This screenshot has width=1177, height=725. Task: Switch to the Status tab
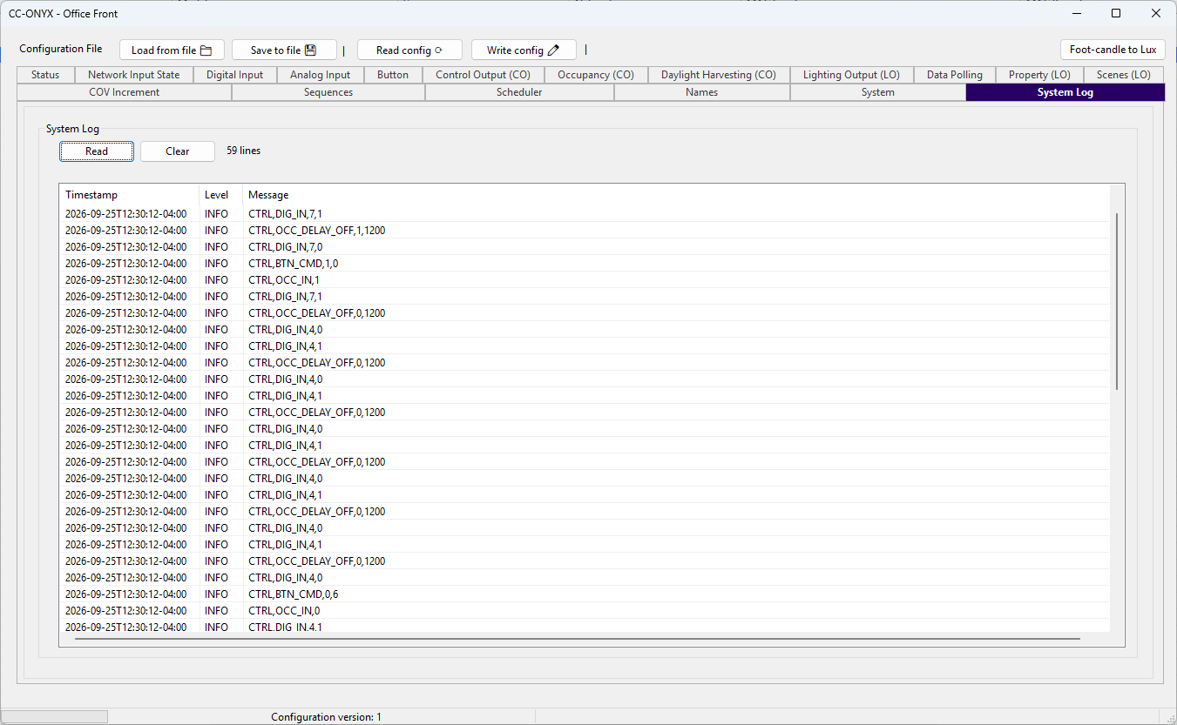[45, 75]
